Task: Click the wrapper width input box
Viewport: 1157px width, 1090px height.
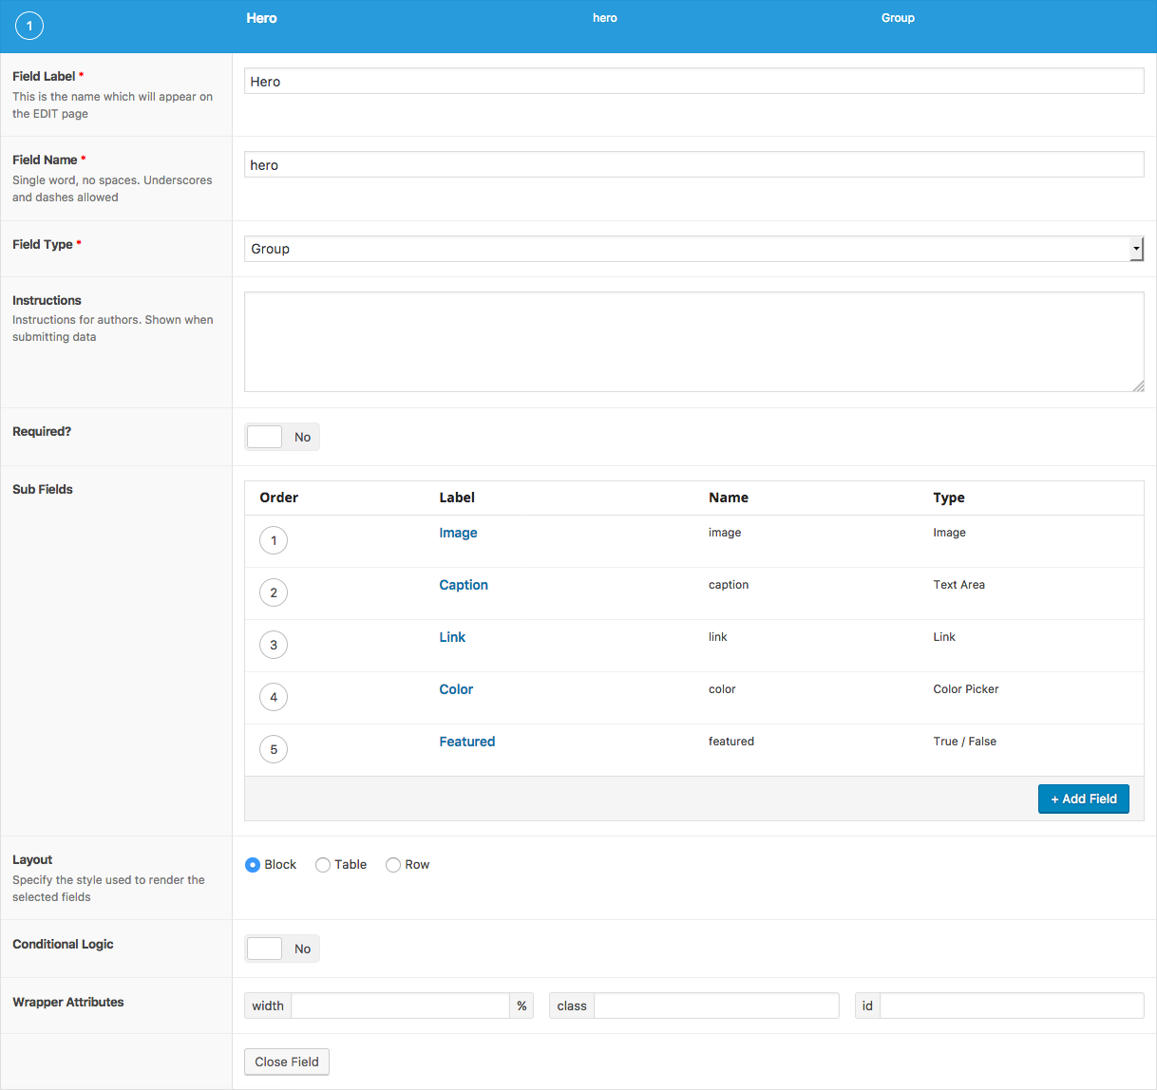Action: pyautogui.click(x=400, y=1005)
